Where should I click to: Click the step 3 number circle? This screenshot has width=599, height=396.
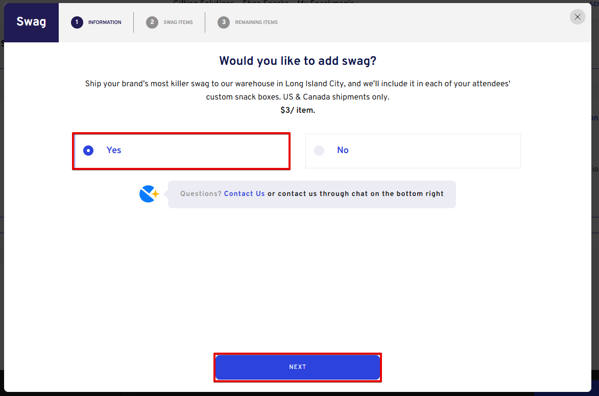tap(224, 22)
